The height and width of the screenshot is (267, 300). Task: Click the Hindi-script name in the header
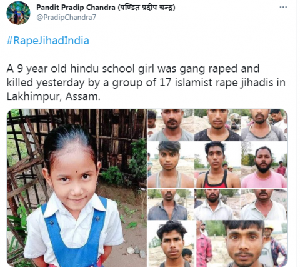click(146, 8)
